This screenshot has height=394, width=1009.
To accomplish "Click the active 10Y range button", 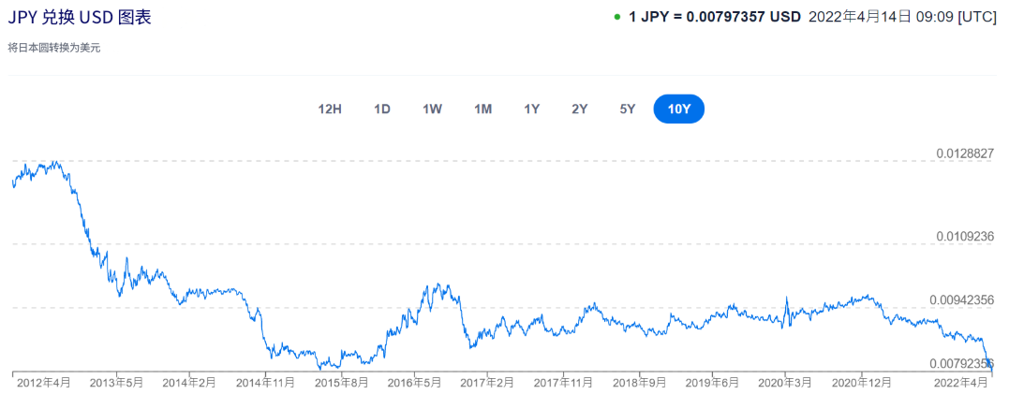I will point(678,109).
